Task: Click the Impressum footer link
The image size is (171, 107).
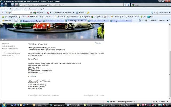Action: point(55,96)
